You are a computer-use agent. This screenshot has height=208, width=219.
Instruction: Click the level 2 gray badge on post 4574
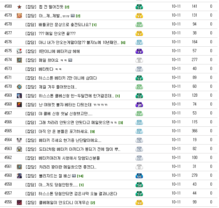[x=139, y=60]
